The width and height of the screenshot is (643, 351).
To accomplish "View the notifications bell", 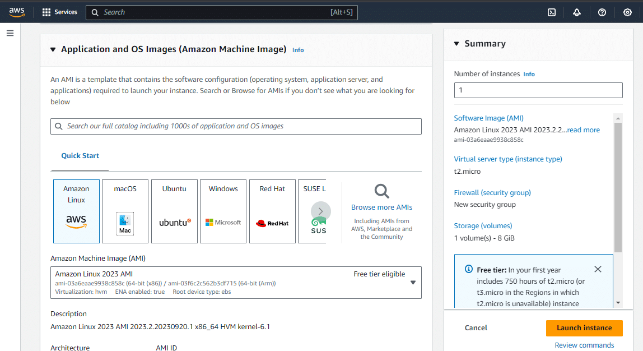I will 577,12.
